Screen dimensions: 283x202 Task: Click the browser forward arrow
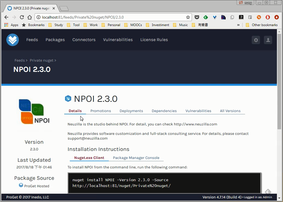pos(14,17)
